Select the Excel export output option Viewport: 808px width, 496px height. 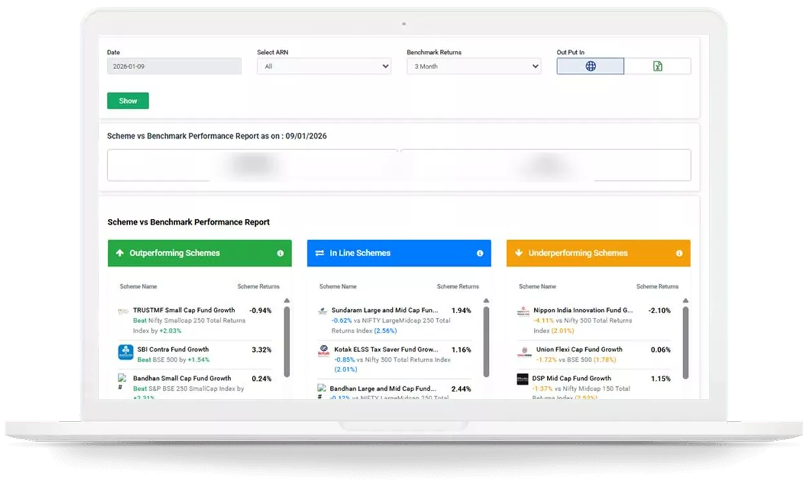[658, 66]
